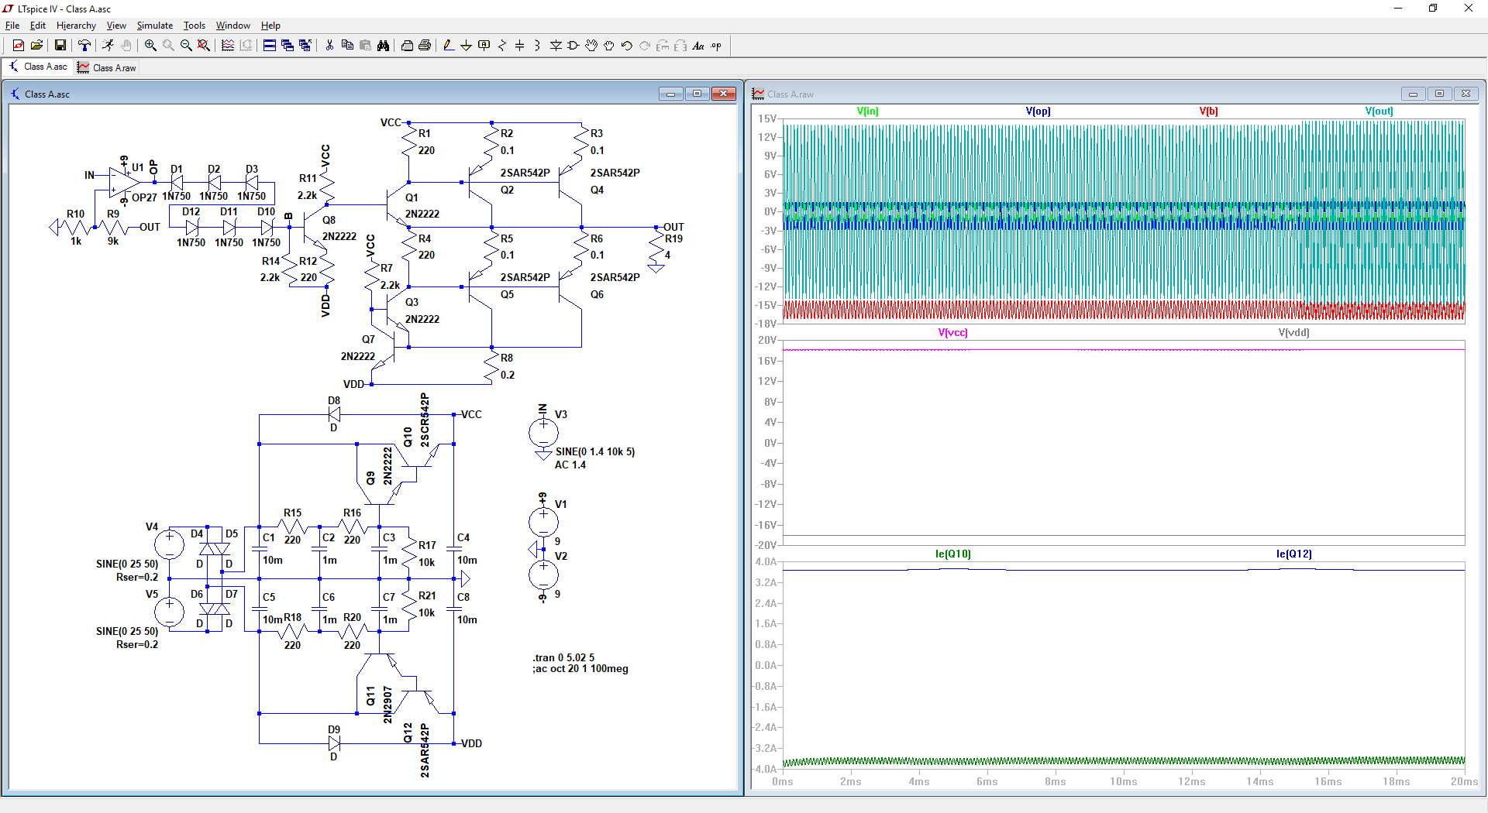The height and width of the screenshot is (813, 1488).
Task: Click the V(vcc) trace label
Action: pyautogui.click(x=952, y=333)
